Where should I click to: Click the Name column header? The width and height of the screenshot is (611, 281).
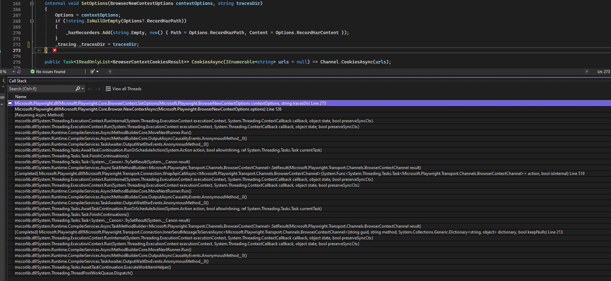[21, 97]
